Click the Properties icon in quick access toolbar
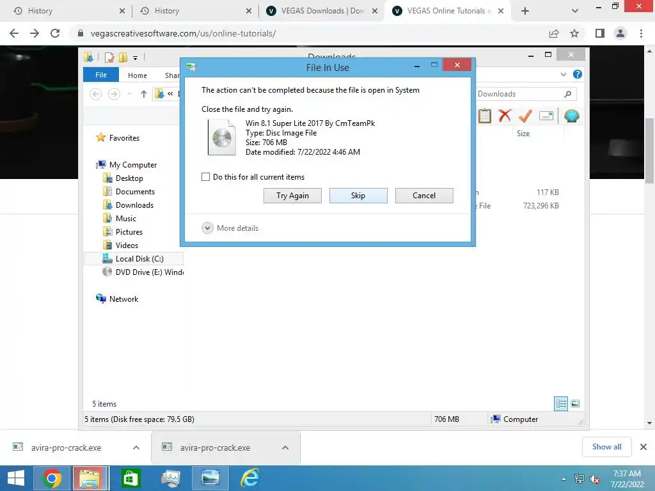This screenshot has height=491, width=655. 109,57
